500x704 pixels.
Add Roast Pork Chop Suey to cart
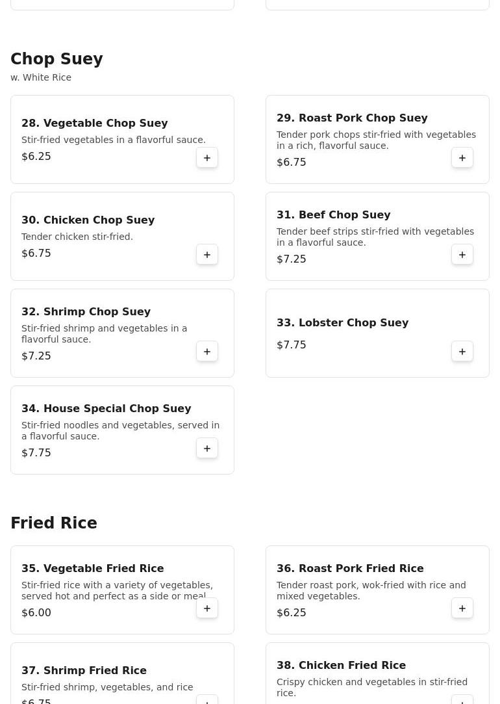pyautogui.click(x=462, y=158)
